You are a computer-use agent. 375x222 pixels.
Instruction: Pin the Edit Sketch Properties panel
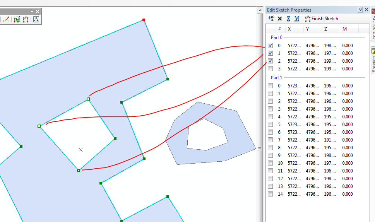pyautogui.click(x=360, y=10)
